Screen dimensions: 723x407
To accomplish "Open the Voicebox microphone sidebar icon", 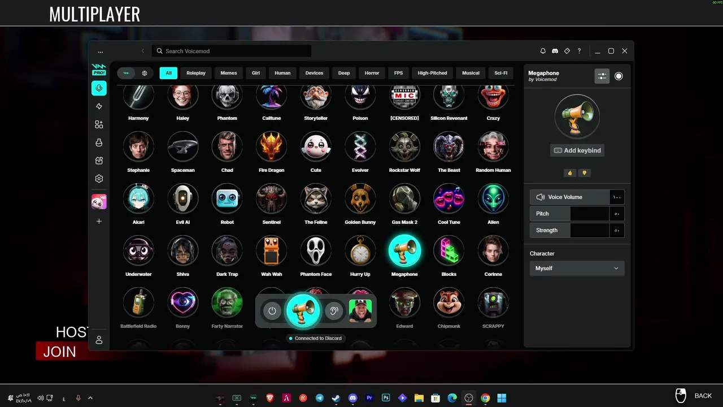I will [x=99, y=88].
